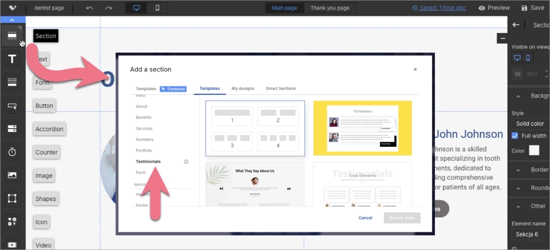Open the Solid color style dropdown
Image resolution: width=550 pixels, height=250 pixels.
coord(531,124)
